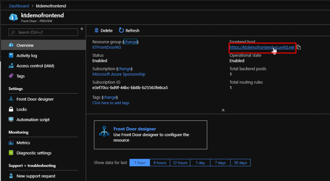Click the Access control (IAM) icon
The image size is (330, 181).
pyautogui.click(x=11, y=66)
